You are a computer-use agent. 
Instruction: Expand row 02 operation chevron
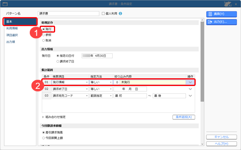coord(190,89)
